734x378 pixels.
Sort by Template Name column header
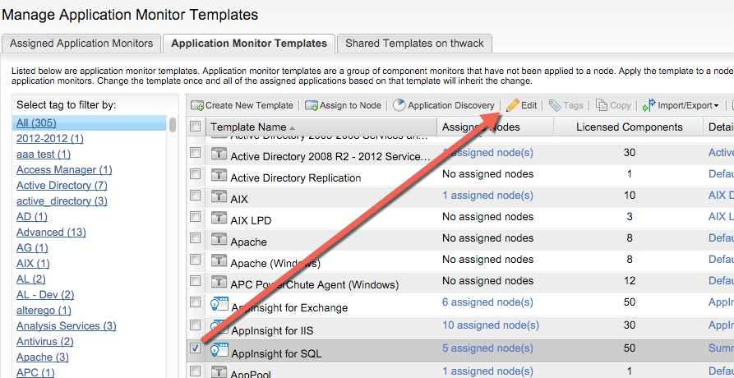point(321,127)
